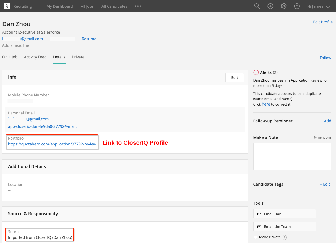The width and height of the screenshot is (336, 243).
Task: Click the red Alerts warning icon
Action: click(x=256, y=72)
